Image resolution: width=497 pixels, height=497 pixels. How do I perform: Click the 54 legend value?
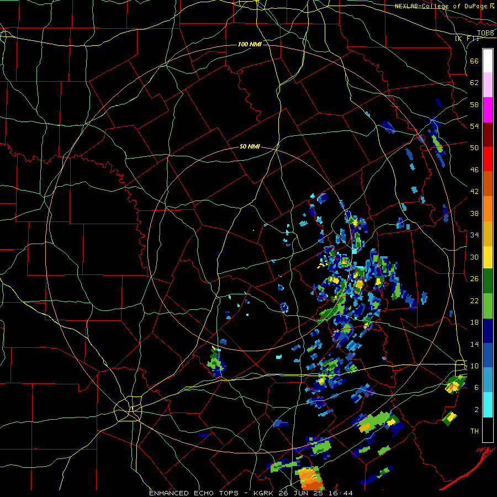[x=474, y=126]
